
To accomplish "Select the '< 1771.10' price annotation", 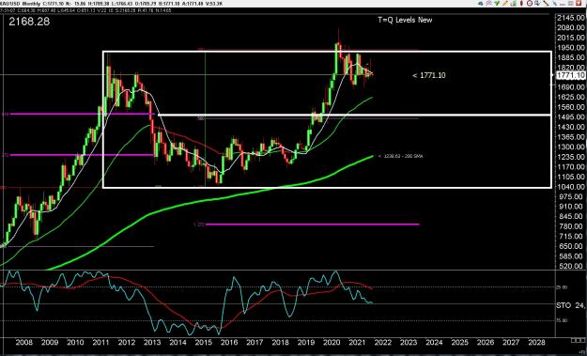I will 429,75.
